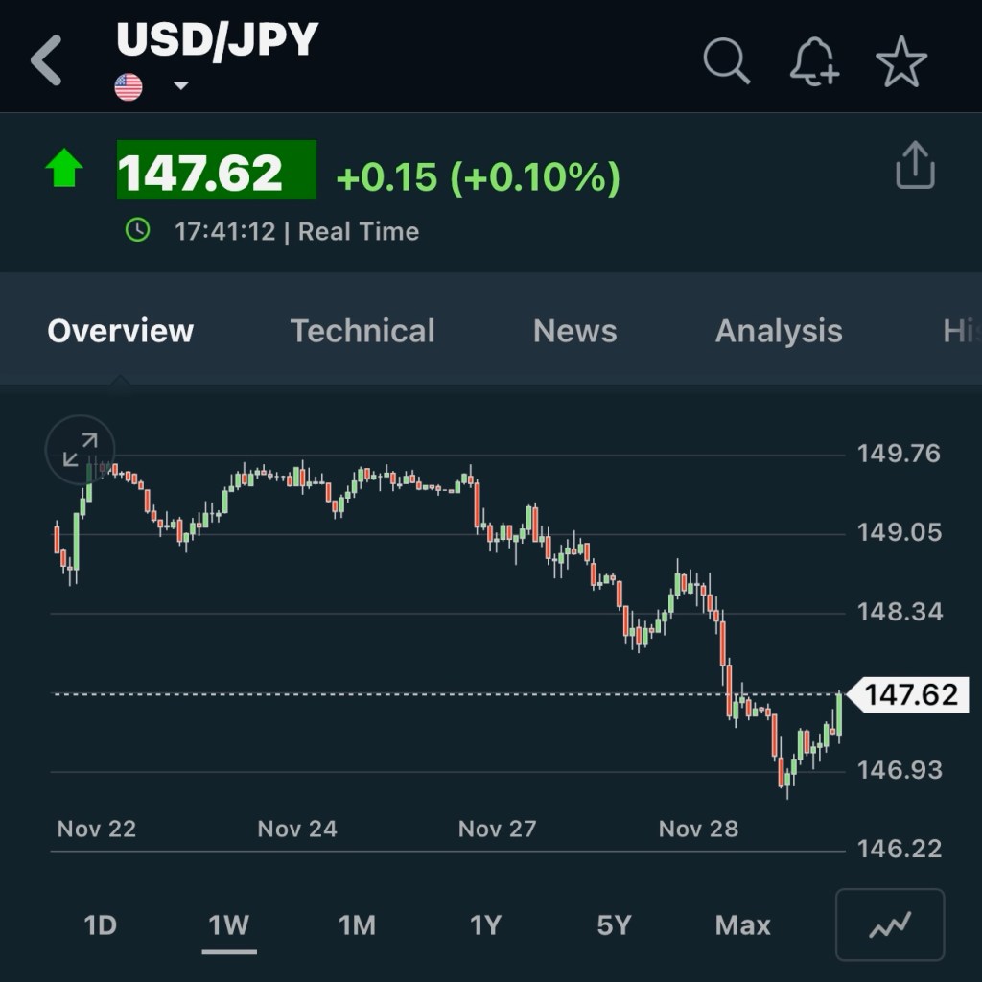The image size is (982, 982).
Task: Tap the share icon
Action: pyautogui.click(x=914, y=166)
